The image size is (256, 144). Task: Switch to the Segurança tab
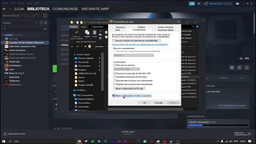120,27
